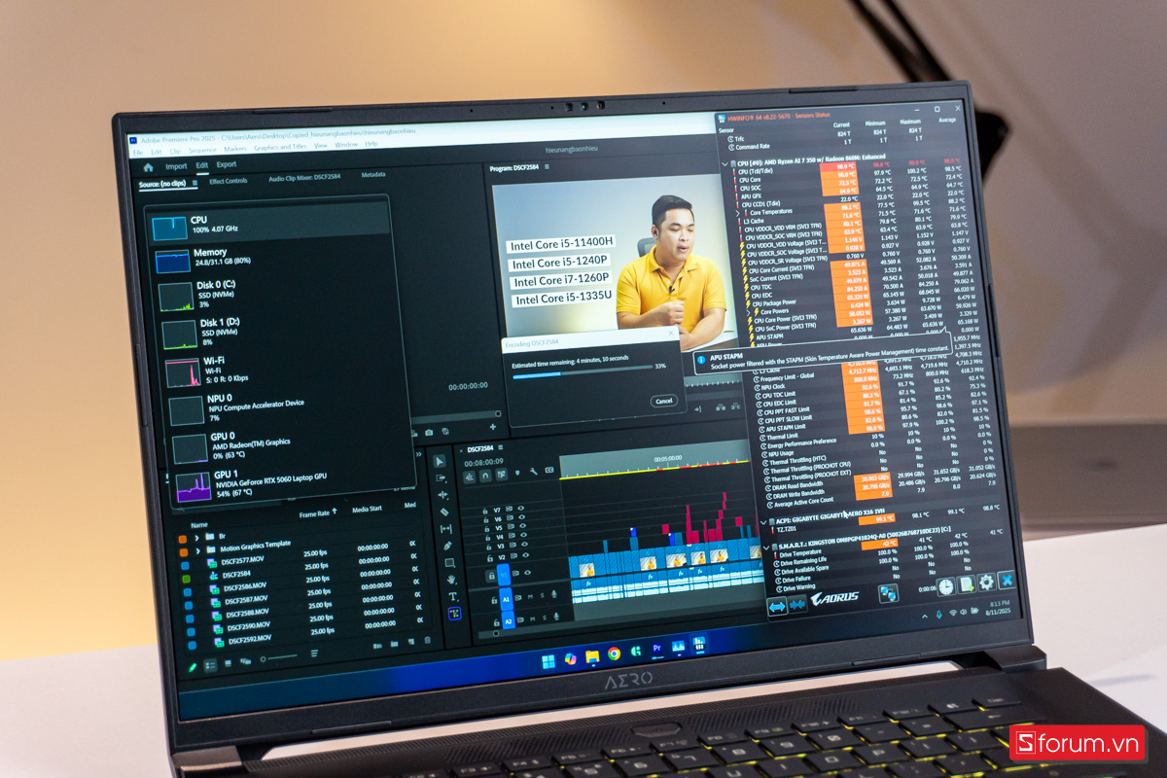Select the Hand tool

tap(451, 580)
